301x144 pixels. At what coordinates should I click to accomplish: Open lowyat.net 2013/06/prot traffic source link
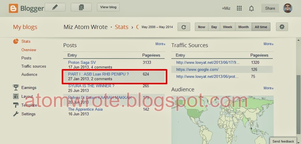point(208,77)
